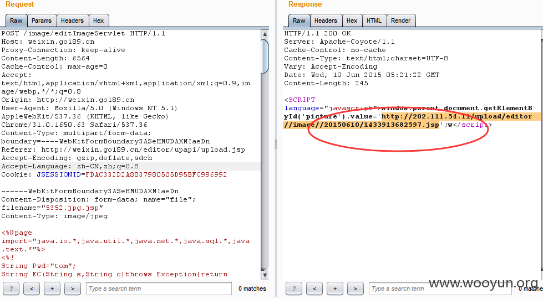Viewport: 543px width, 299px height.
Task: Click the Referer upload.jsp header line
Action: click(123, 149)
